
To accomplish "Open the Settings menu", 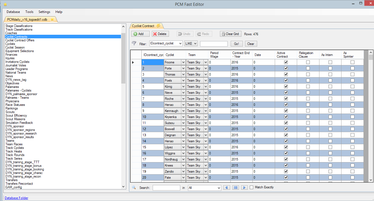I will (44, 12).
